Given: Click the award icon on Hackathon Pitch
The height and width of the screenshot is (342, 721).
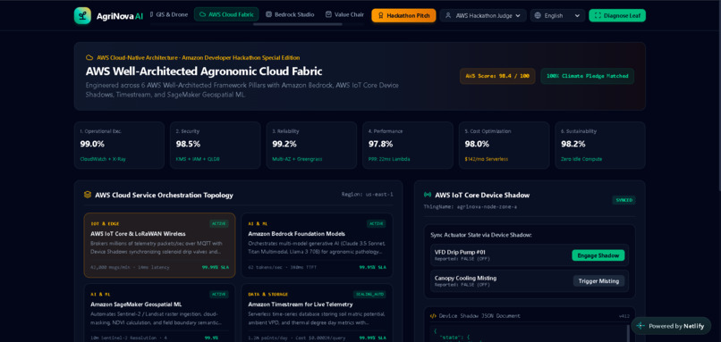Looking at the screenshot, I should (381, 15).
